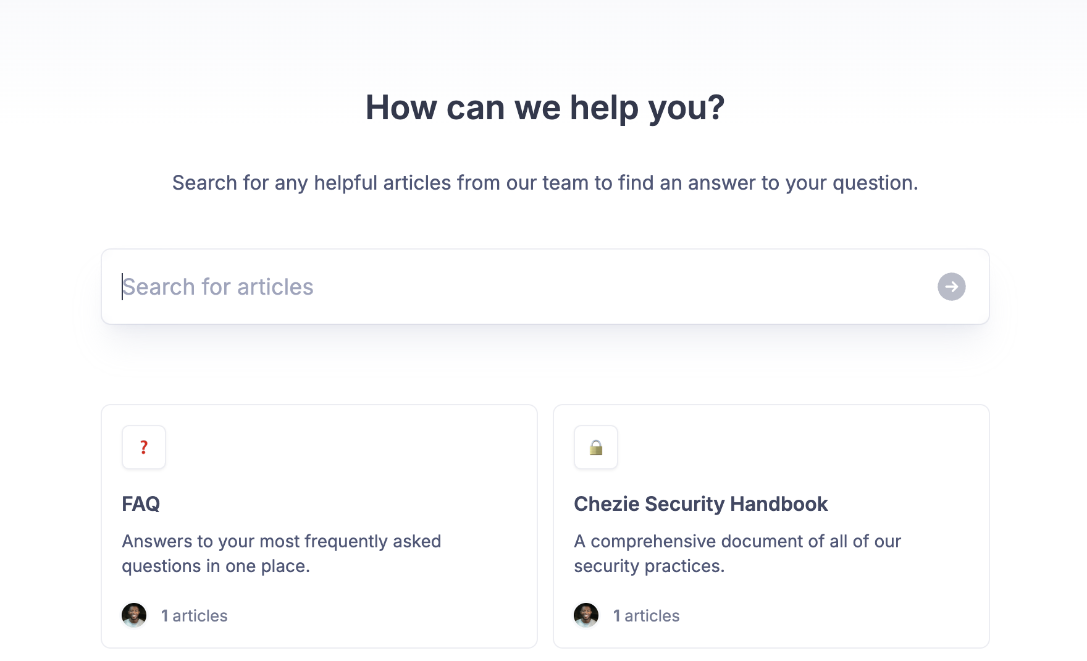This screenshot has width=1087, height=661.
Task: Click 'Answers to your most frequently asked' line
Action: click(x=282, y=541)
